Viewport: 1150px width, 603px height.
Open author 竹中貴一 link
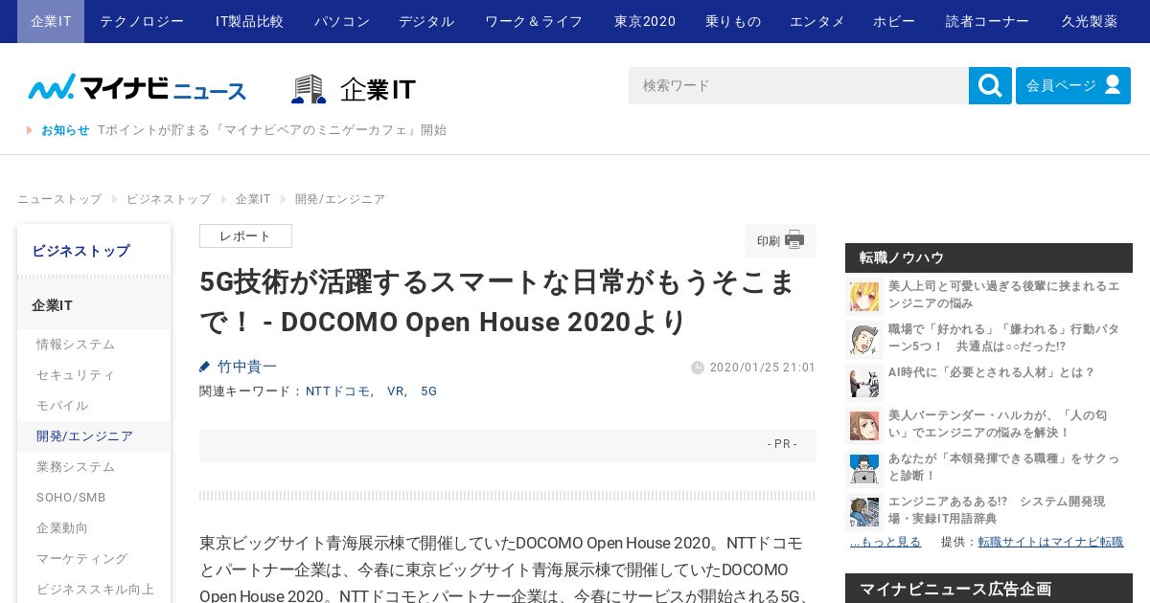click(247, 367)
